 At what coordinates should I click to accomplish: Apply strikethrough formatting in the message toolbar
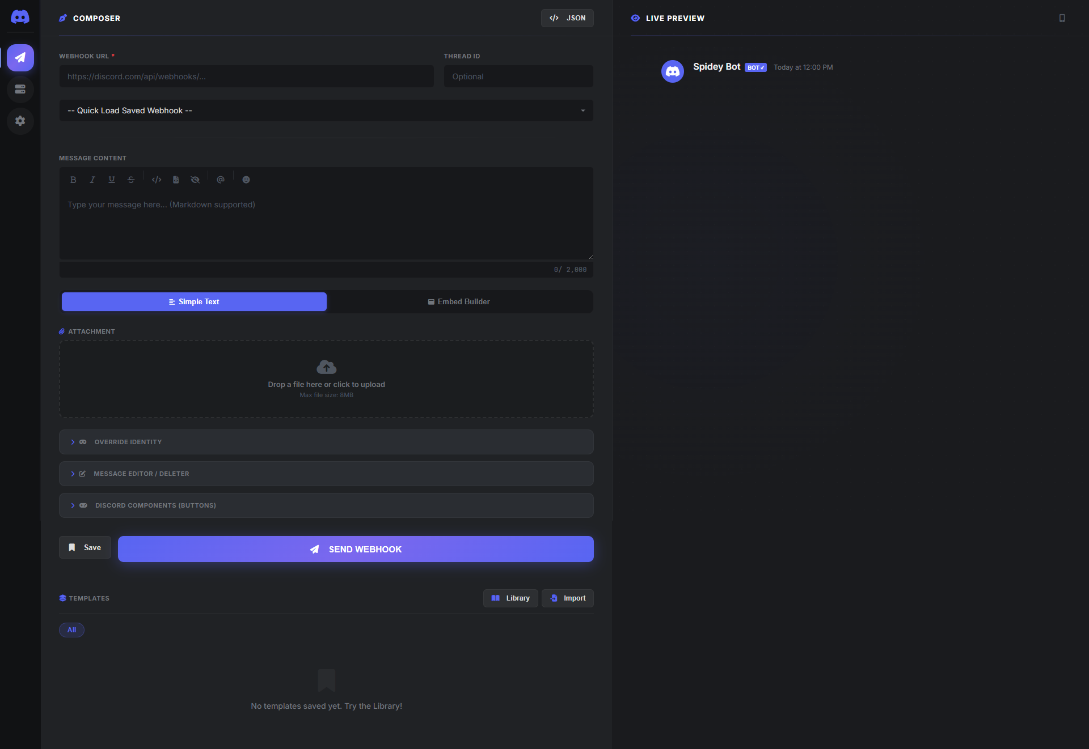click(131, 180)
